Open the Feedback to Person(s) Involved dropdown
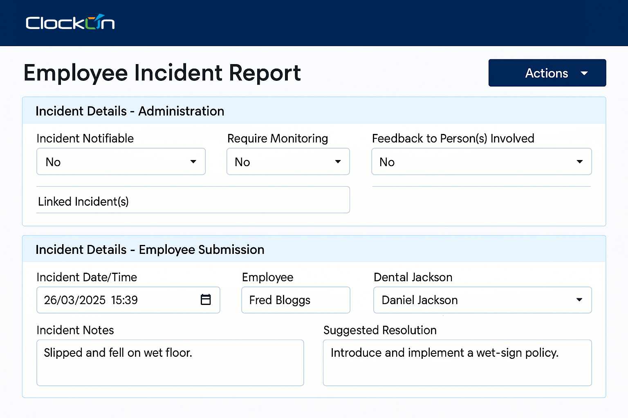This screenshot has height=418, width=628. pyautogui.click(x=482, y=162)
